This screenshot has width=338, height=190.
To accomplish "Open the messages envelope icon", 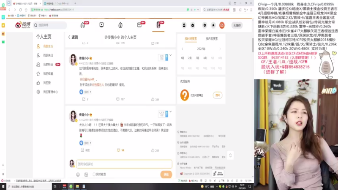I will click(x=139, y=25).
